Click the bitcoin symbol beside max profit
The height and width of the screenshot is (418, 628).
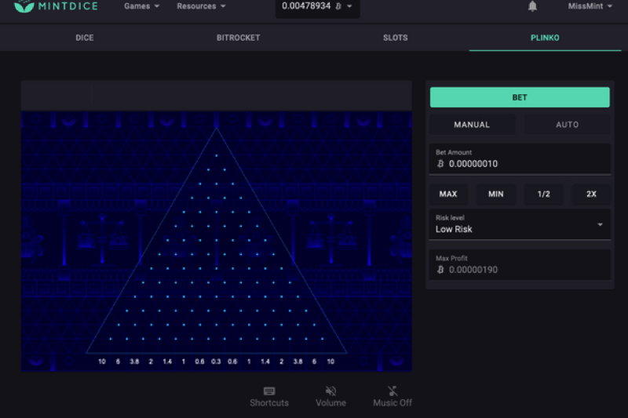[440, 270]
